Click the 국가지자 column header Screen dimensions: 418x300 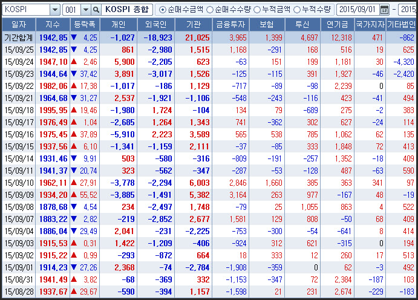click(x=370, y=25)
